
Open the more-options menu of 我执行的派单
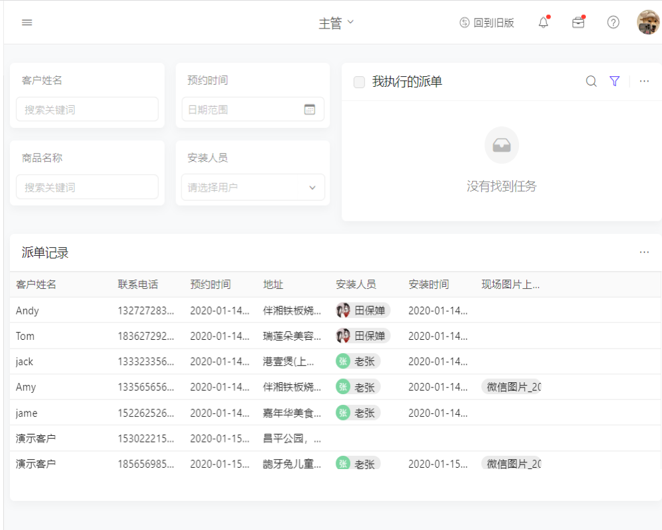point(644,81)
